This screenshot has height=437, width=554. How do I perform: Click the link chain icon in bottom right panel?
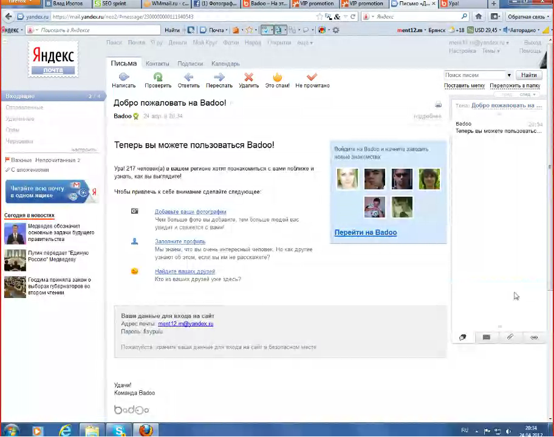click(x=534, y=337)
